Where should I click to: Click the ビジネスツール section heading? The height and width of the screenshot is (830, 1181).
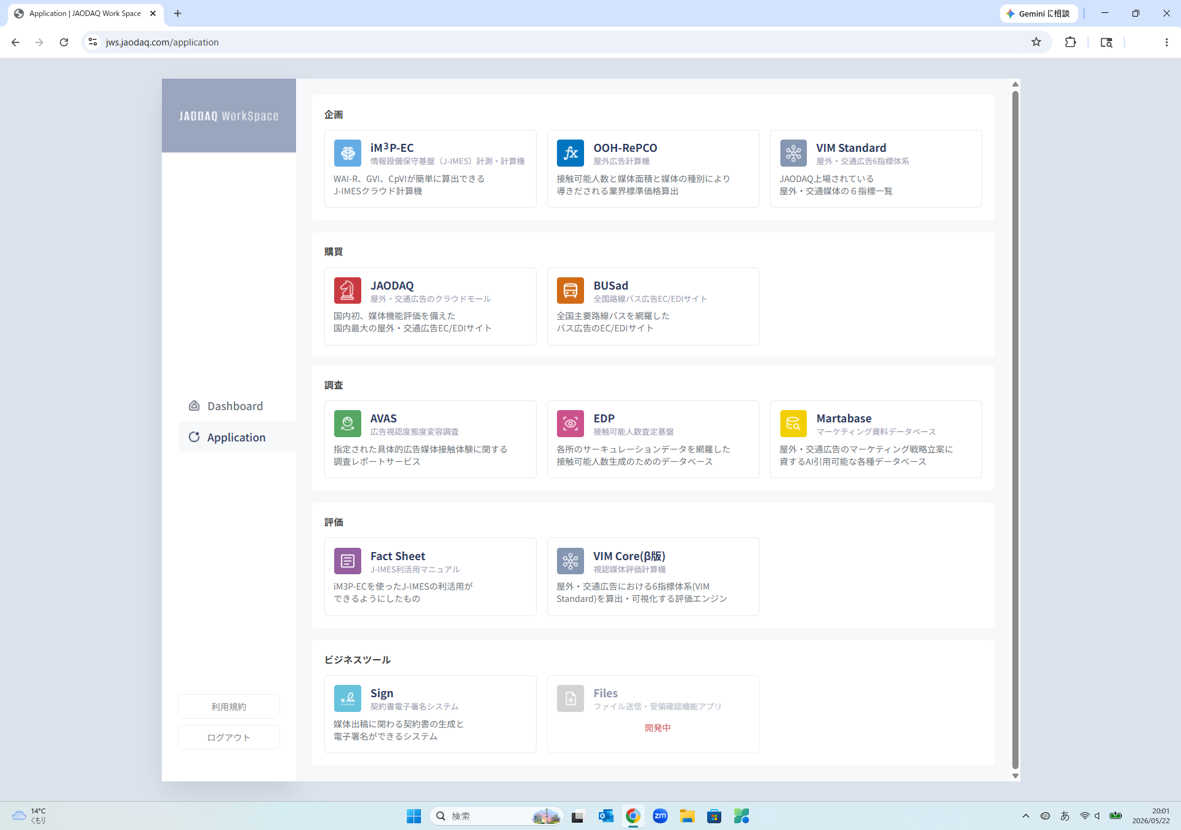358,660
